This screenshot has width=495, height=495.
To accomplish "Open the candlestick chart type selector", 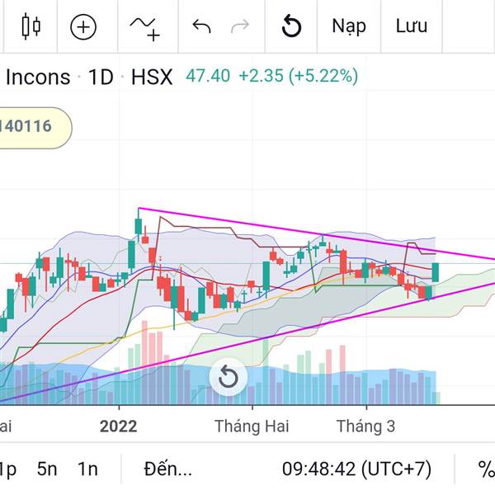I will point(31,26).
